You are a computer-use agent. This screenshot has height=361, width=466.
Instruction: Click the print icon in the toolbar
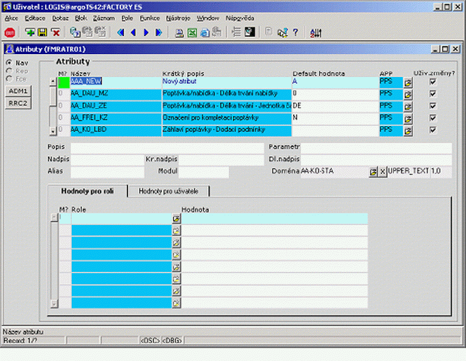pyautogui.click(x=179, y=32)
